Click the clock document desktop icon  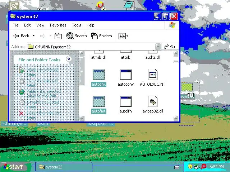14,6
